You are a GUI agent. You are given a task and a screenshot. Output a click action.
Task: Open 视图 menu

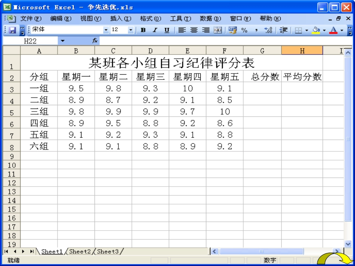click(x=90, y=19)
